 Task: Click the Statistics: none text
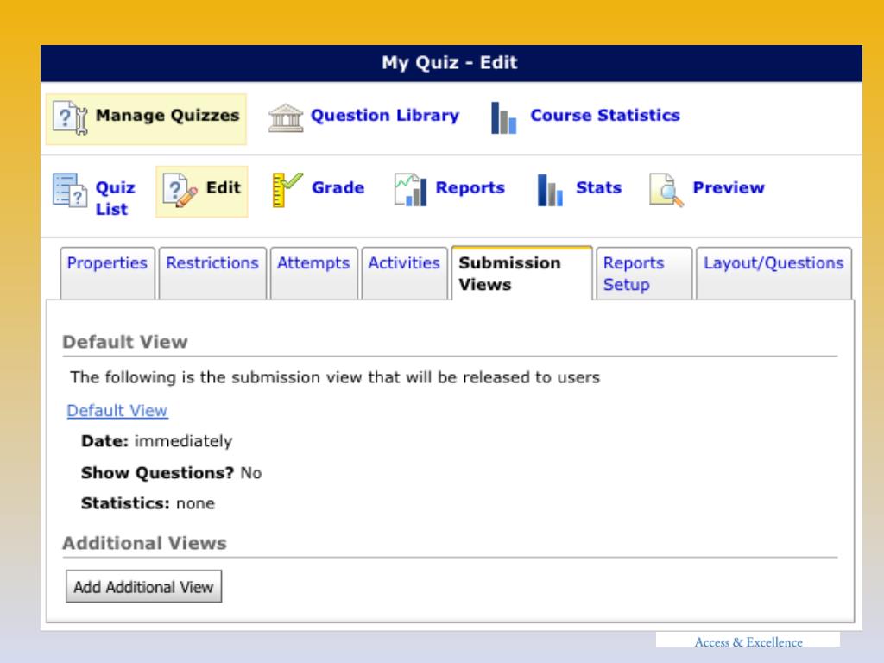coord(148,503)
